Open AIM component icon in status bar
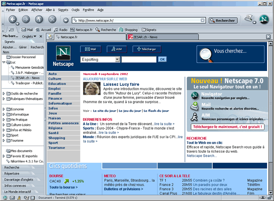The image size is (274, 201). pyautogui.click(x=19, y=198)
